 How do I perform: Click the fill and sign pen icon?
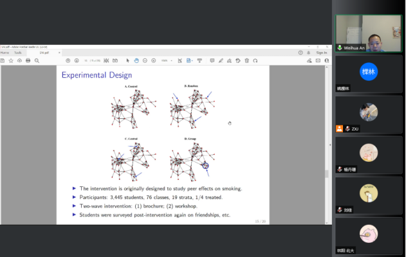coord(309,60)
